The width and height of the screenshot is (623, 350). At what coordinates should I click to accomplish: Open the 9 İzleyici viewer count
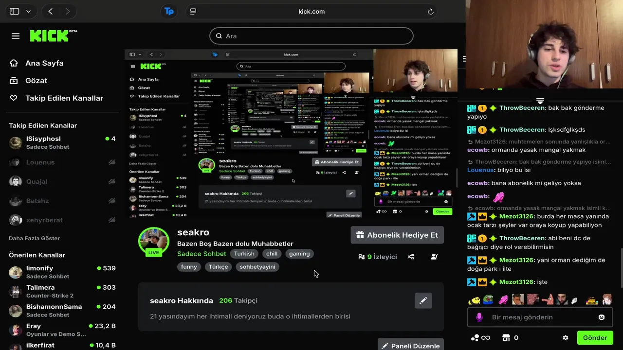click(x=378, y=257)
